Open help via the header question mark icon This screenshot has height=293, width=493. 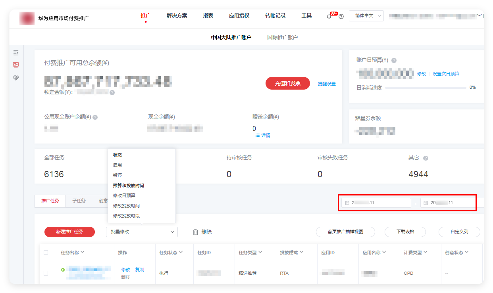click(341, 16)
